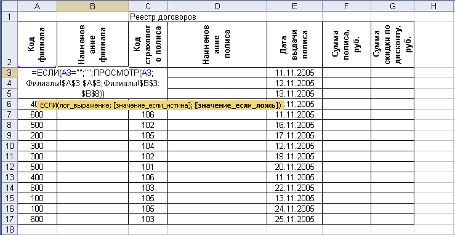Select date 13.11.2005 in row 5
This screenshot has width=455, height=235.
[x=294, y=94]
